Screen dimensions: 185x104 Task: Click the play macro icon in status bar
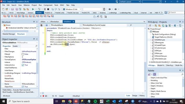point(41,96)
